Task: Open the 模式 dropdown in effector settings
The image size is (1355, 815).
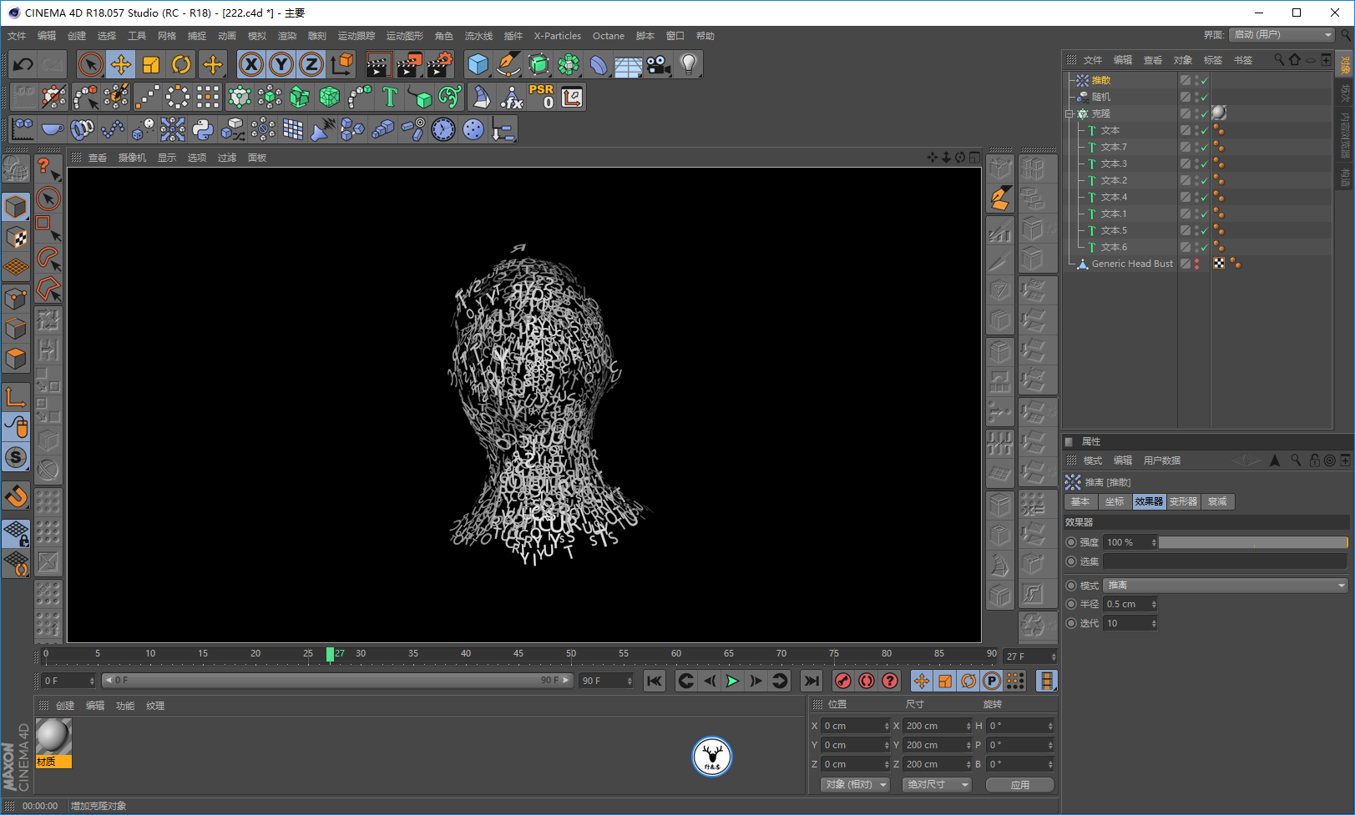Action: [1225, 586]
